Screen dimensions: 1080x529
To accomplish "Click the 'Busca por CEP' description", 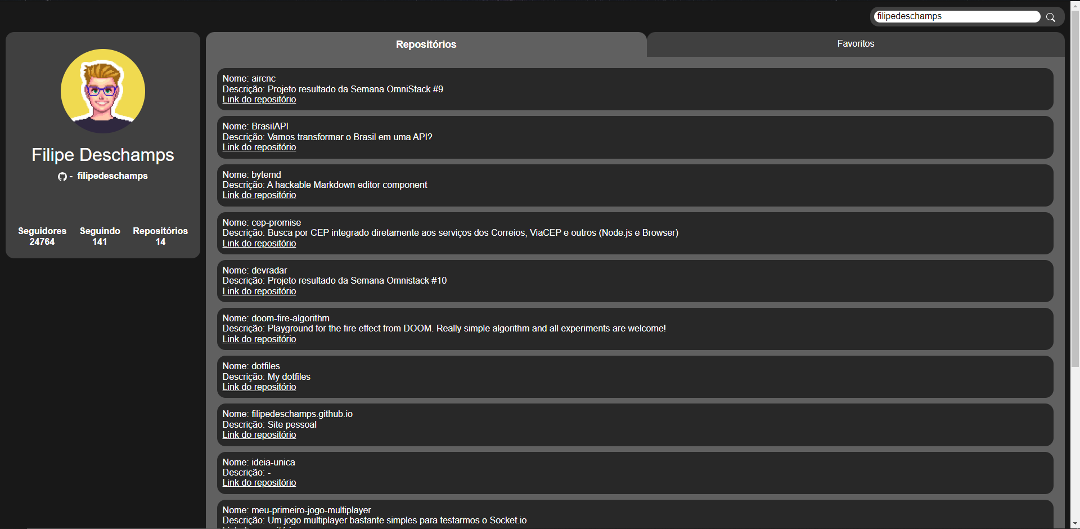I will tap(451, 233).
